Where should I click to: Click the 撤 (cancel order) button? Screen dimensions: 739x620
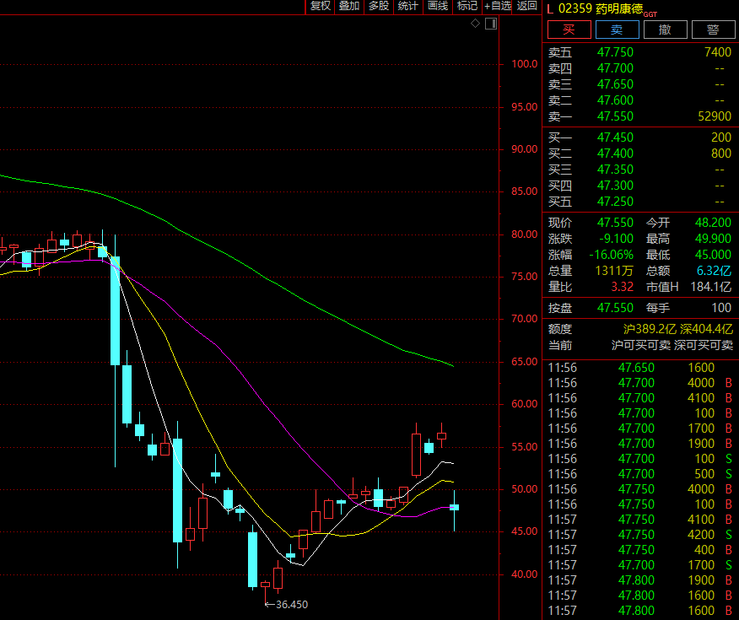tap(665, 30)
